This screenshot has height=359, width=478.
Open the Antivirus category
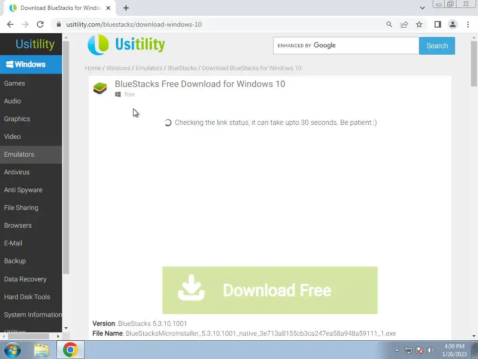click(17, 172)
